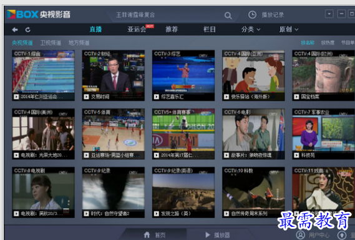Open the CCTV-9纪录 自然守望者 thumbnail
The image size is (355, 240).
(113, 192)
